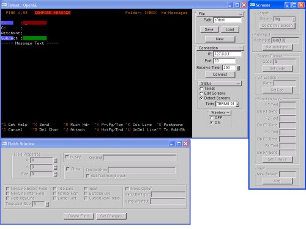
Task: Toggle the Title Line checkbox
Action: pos(54,189)
